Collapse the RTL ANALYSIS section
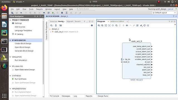This screenshot has width=178, height=100. coord(10,66)
